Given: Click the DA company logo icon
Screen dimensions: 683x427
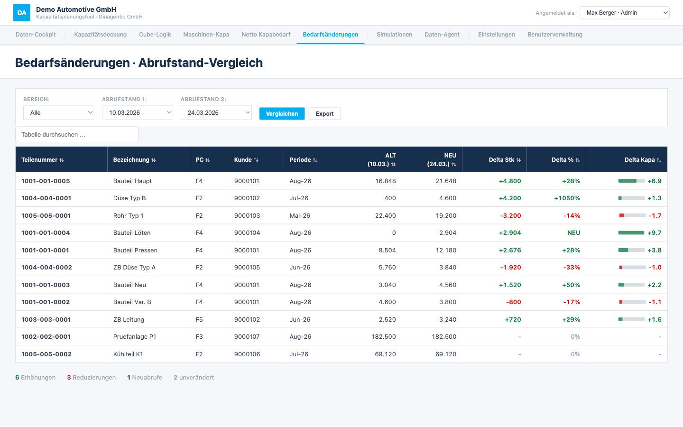Looking at the screenshot, I should point(22,13).
